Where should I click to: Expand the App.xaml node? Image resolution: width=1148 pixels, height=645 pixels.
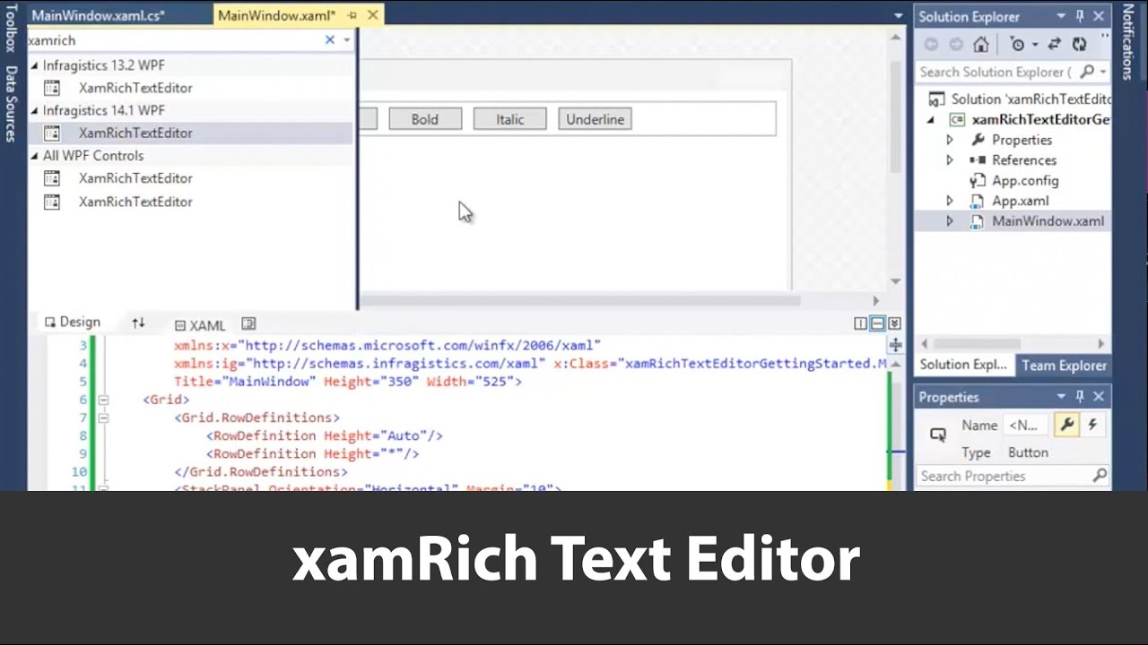point(950,201)
